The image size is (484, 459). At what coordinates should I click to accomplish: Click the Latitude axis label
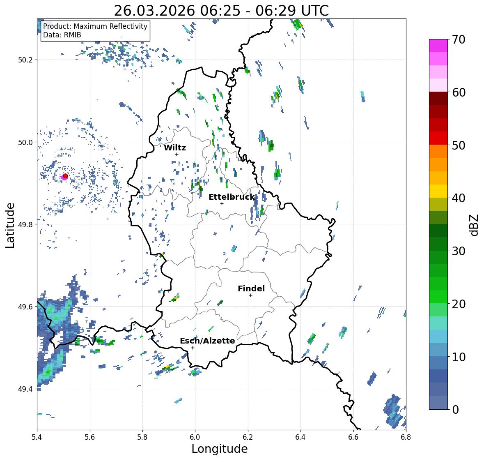tap(10, 226)
